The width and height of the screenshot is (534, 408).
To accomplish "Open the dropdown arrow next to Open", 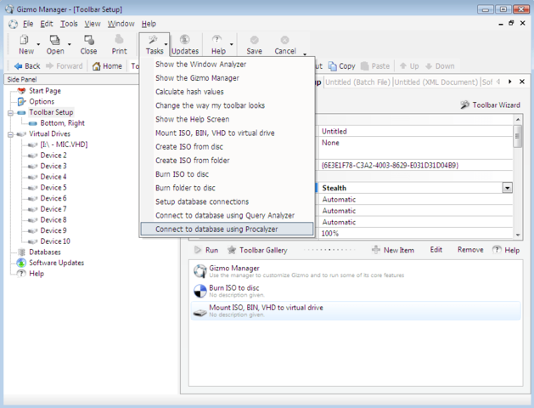I will point(70,44).
